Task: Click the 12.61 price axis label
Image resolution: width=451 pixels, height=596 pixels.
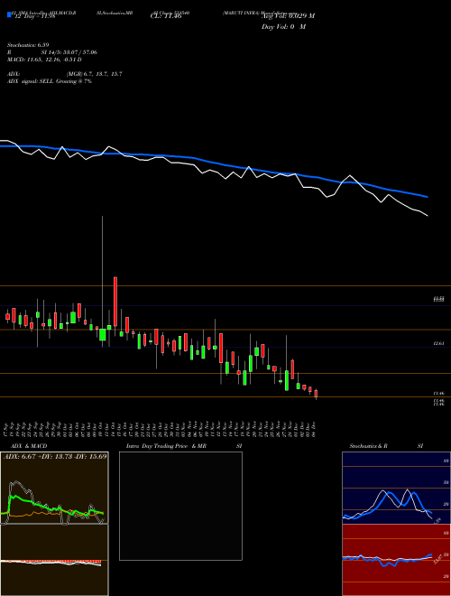Action: (x=439, y=344)
